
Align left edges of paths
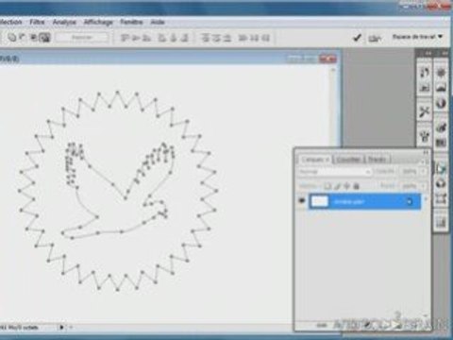[162, 38]
